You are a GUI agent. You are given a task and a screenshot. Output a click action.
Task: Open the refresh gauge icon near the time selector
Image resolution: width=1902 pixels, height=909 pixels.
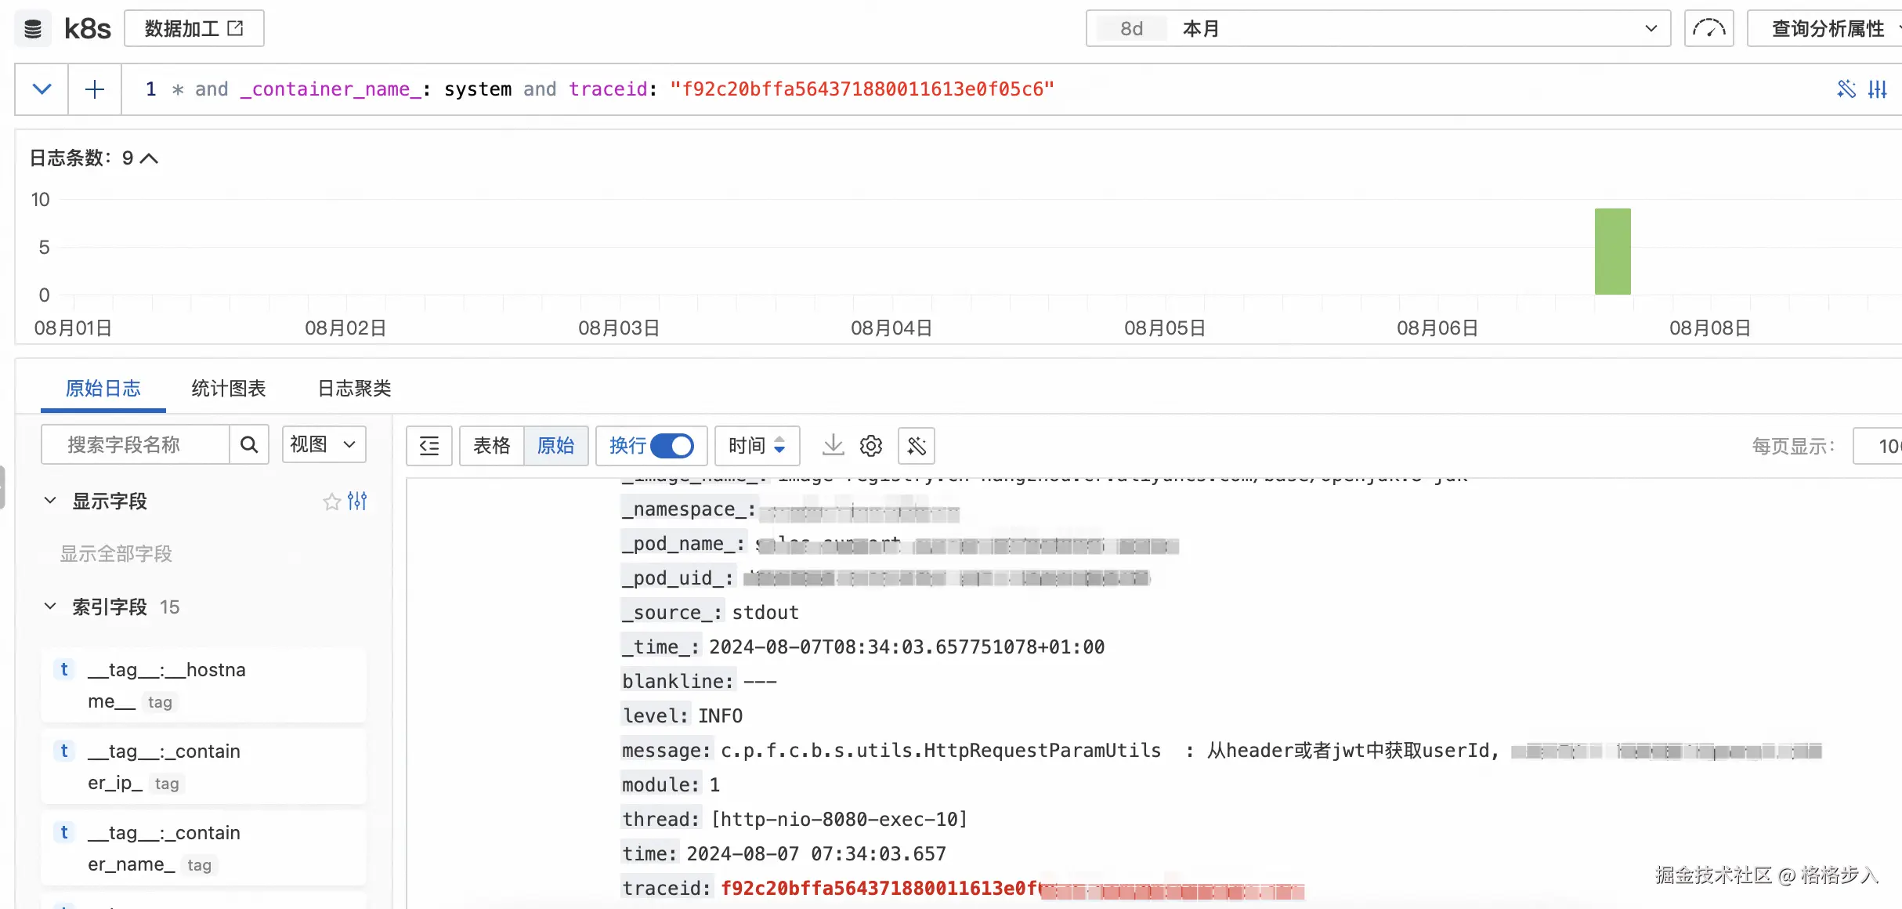tap(1709, 29)
